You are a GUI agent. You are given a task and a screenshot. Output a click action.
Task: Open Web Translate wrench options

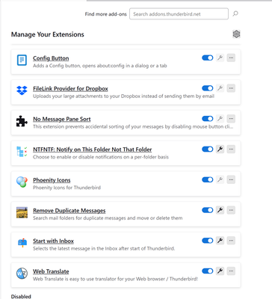point(220,271)
